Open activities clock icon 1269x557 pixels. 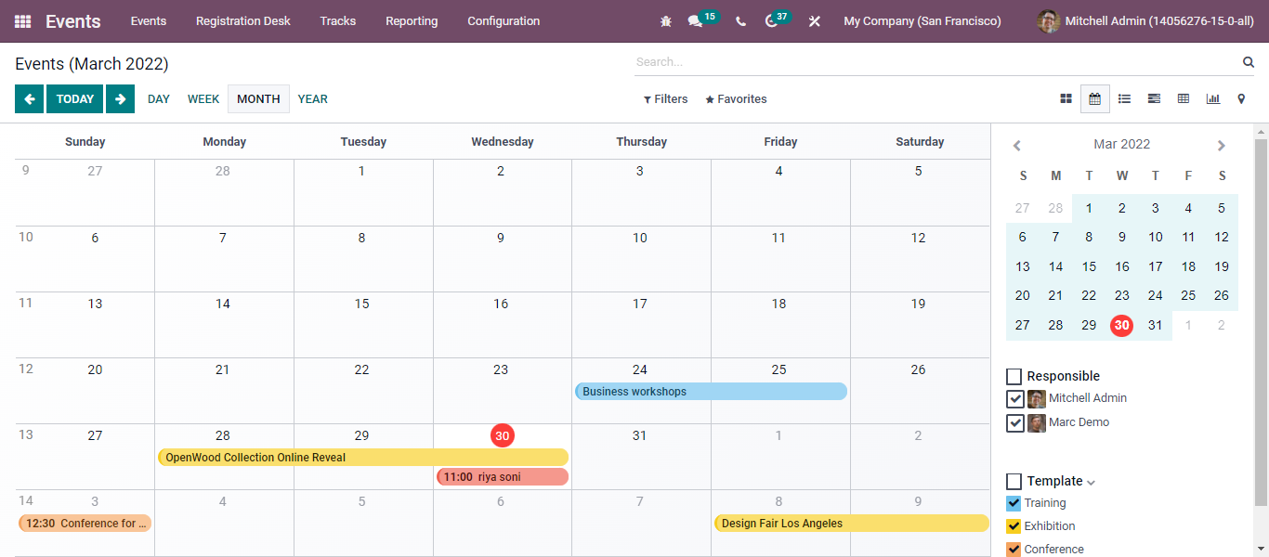click(771, 21)
